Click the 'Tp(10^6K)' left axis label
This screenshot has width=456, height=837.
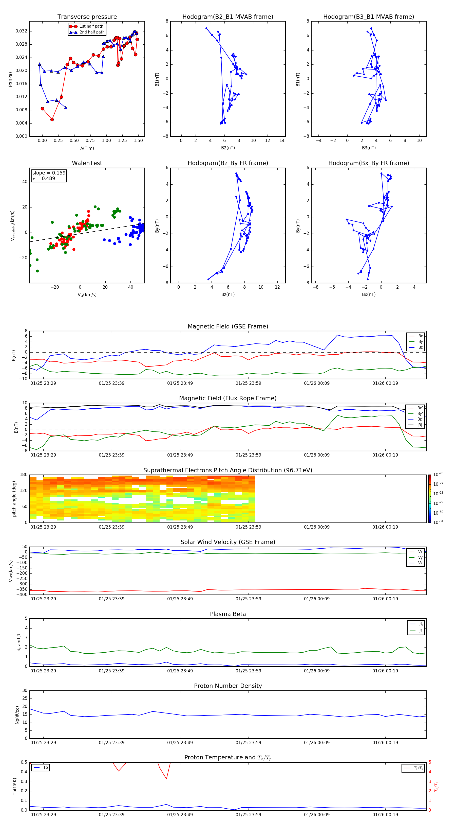(x=15, y=786)
